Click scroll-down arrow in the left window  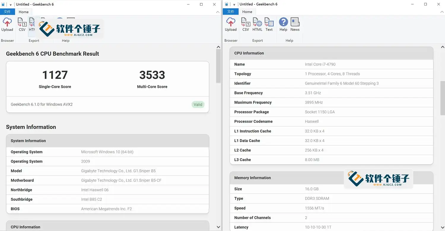click(x=218, y=227)
